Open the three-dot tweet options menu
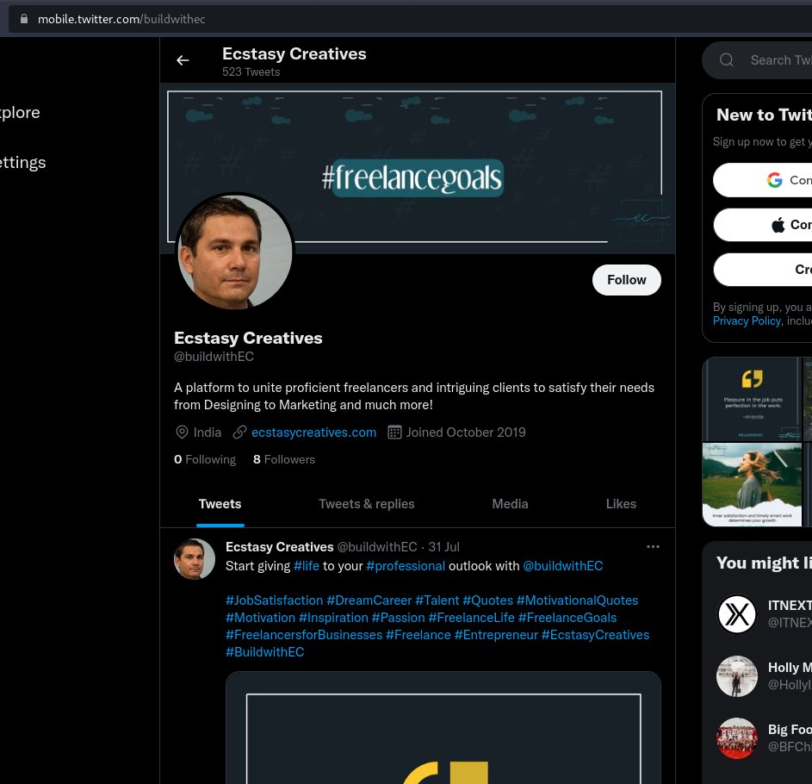This screenshot has height=784, width=812. tap(653, 547)
